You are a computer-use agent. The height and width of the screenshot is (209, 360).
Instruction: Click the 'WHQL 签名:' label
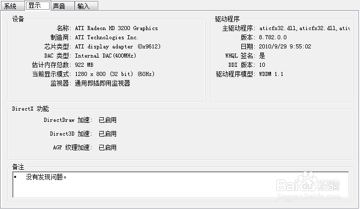pyautogui.click(x=240, y=56)
